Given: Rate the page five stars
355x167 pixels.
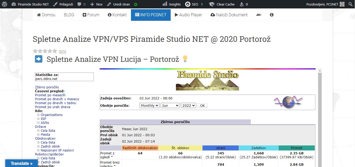Looking at the screenshot, I should (x=55, y=51).
